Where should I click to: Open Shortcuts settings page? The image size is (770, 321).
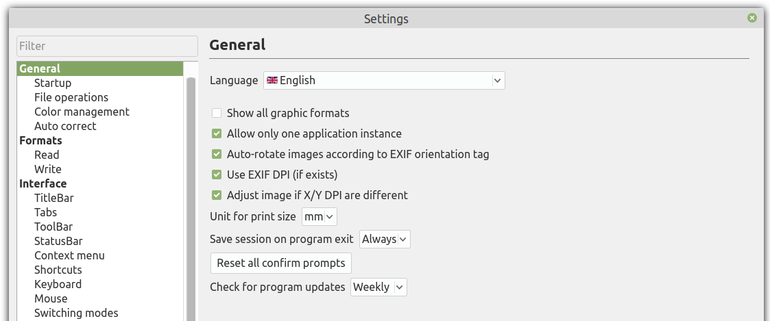[x=58, y=270]
